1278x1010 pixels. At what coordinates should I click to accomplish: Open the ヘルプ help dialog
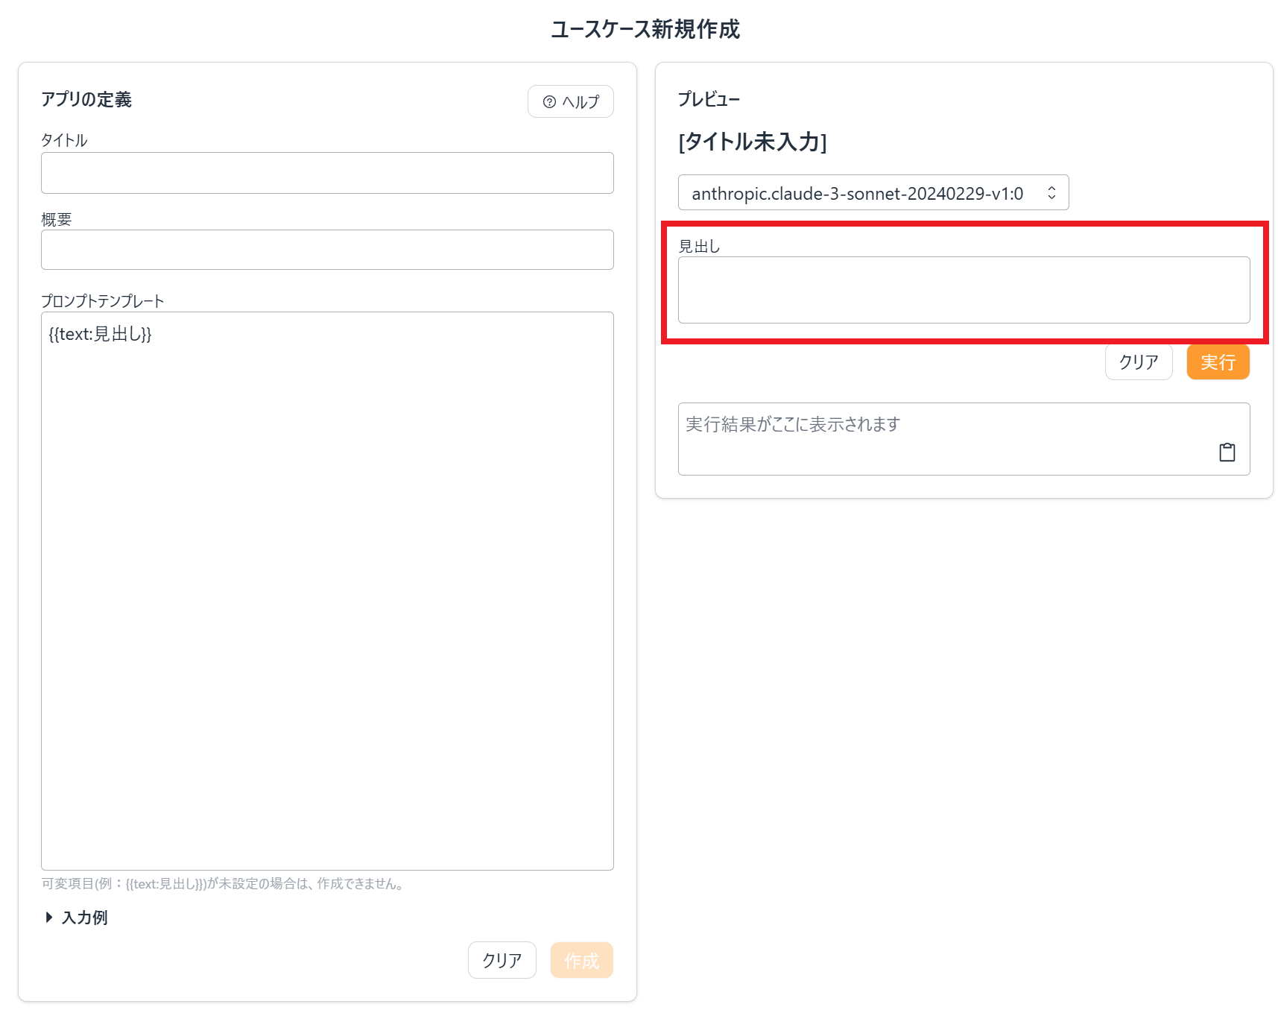pos(570,101)
